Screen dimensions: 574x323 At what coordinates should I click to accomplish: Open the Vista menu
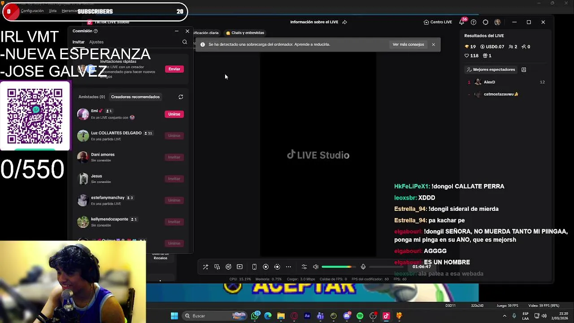coord(52,11)
